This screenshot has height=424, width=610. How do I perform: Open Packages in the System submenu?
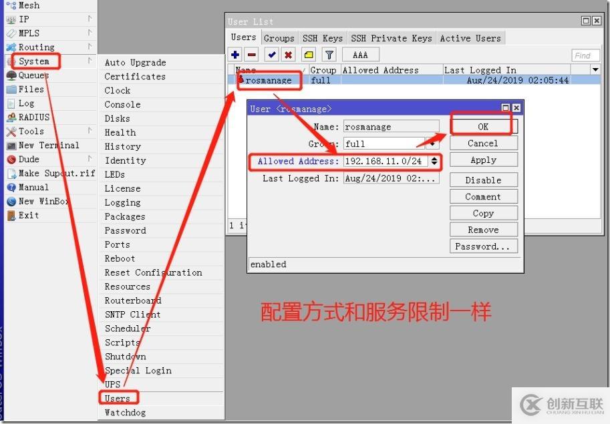[x=162, y=216]
